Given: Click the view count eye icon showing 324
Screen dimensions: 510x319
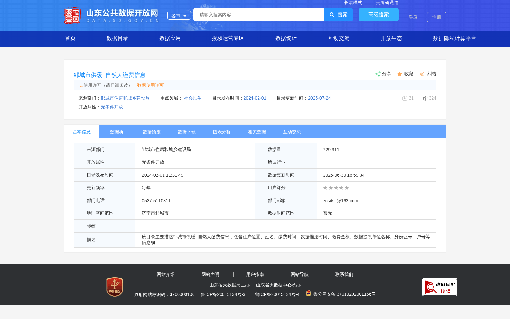Looking at the screenshot, I should [425, 98].
